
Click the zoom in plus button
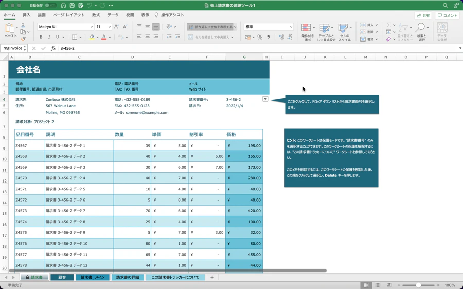coord(438,285)
